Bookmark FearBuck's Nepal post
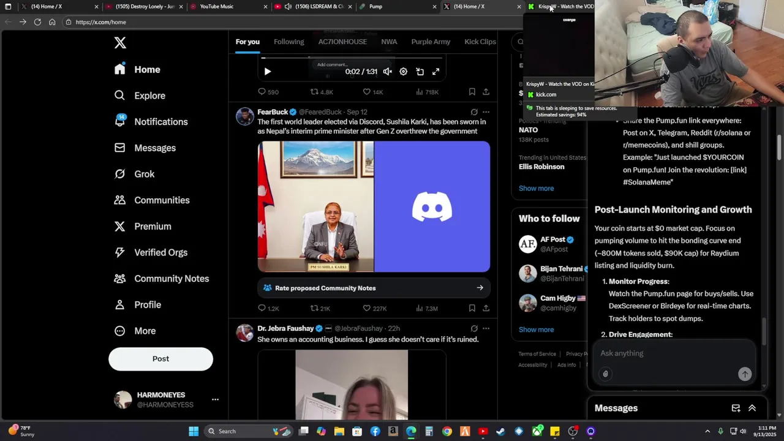 (x=472, y=308)
